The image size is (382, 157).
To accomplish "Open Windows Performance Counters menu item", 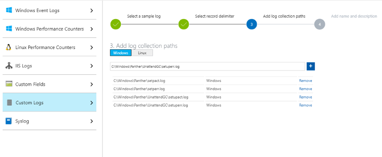I will [49, 29].
